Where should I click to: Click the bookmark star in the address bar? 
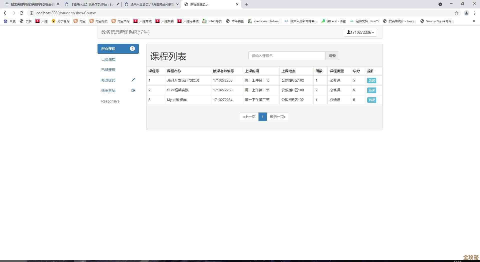pyautogui.click(x=456, y=13)
